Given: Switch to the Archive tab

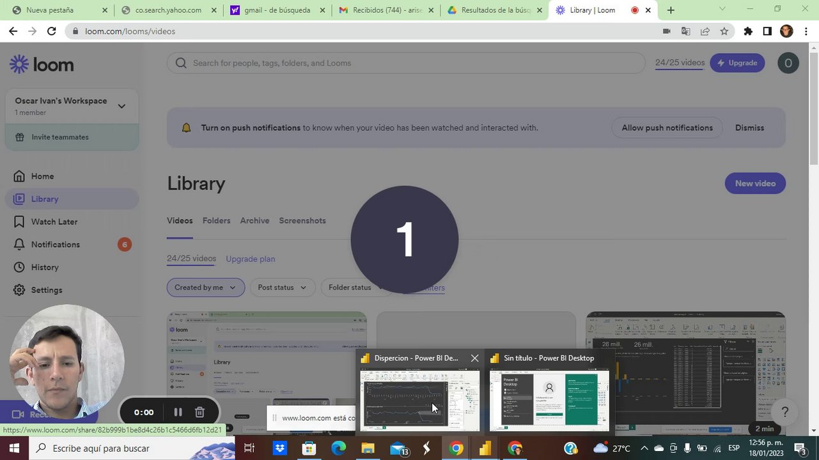Looking at the screenshot, I should coord(254,220).
